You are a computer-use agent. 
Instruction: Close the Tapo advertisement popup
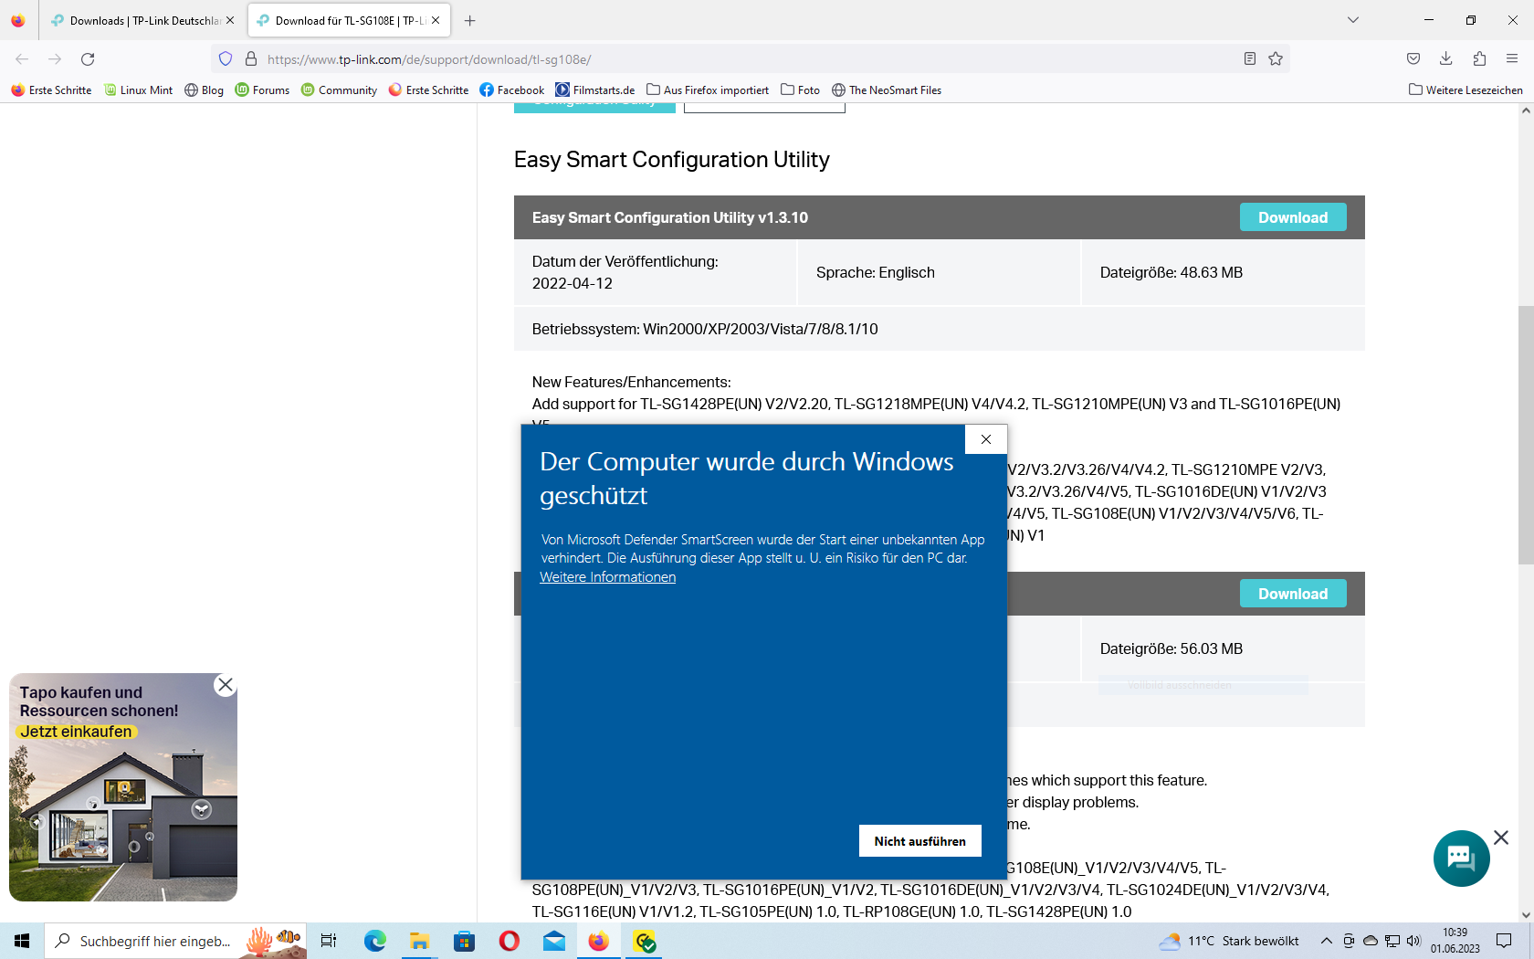(226, 685)
